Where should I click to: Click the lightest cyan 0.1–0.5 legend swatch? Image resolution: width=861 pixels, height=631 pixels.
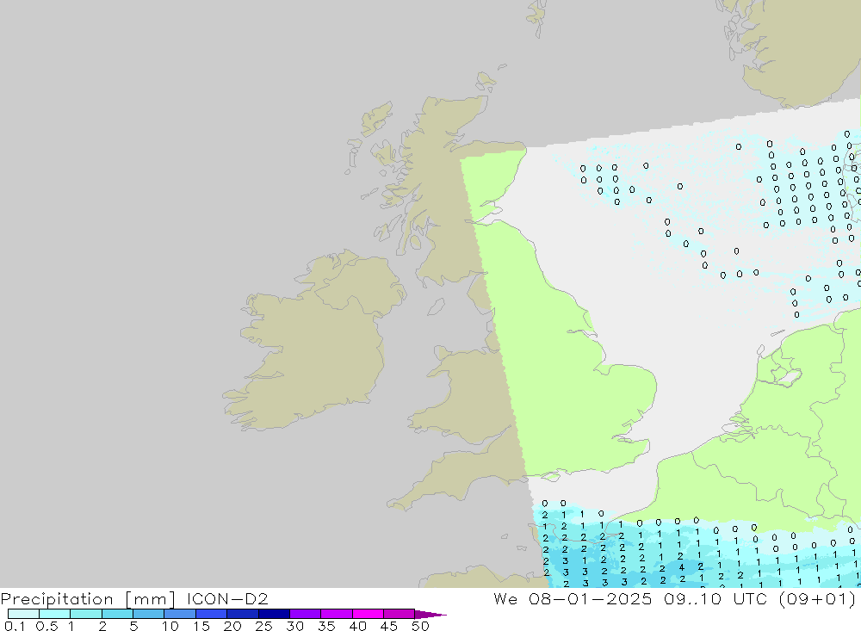23,614
